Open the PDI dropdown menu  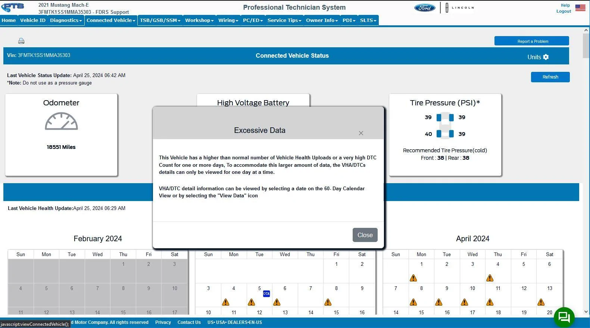tap(349, 20)
